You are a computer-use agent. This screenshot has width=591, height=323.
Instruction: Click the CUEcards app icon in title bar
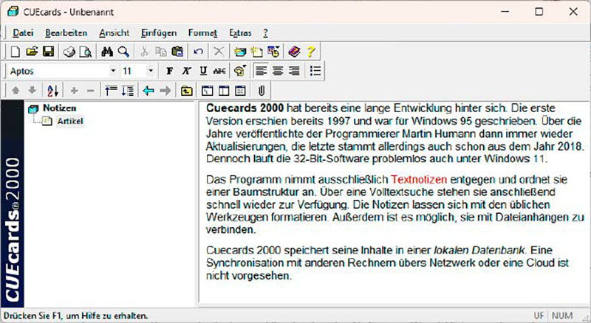coord(13,12)
